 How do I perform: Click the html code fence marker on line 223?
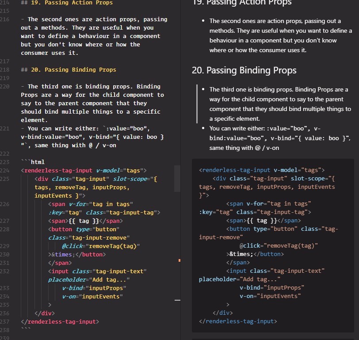click(33, 162)
